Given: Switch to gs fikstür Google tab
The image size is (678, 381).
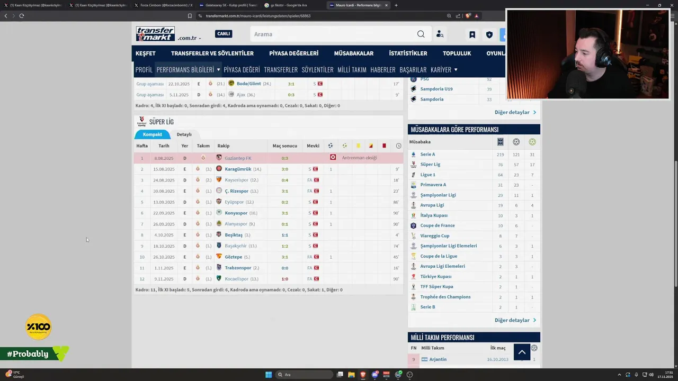Looking at the screenshot, I should (293, 5).
